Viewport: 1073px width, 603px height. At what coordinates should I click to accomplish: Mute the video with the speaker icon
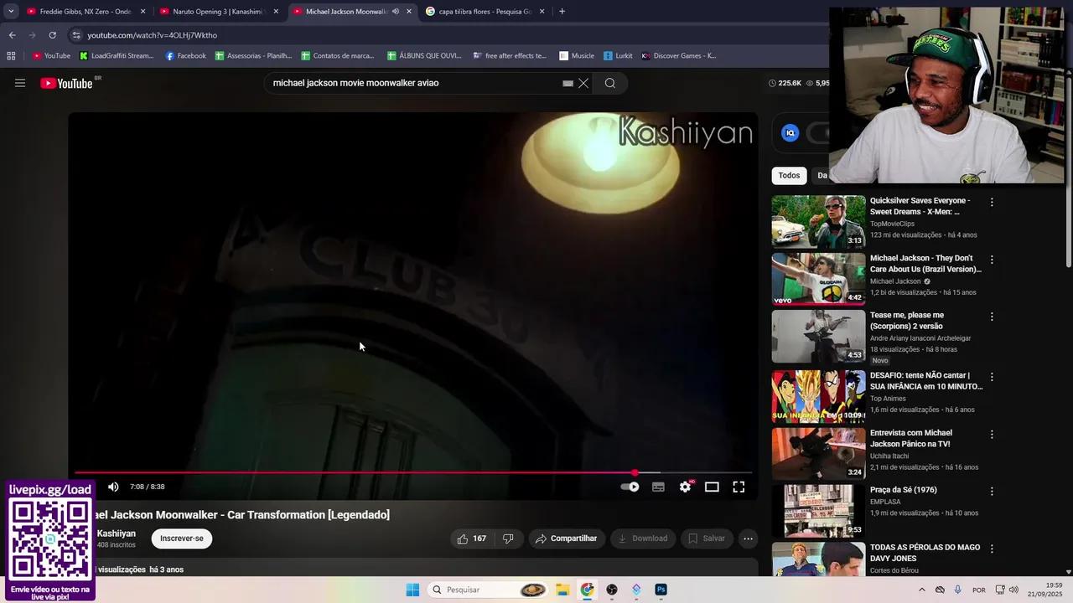pos(113,487)
